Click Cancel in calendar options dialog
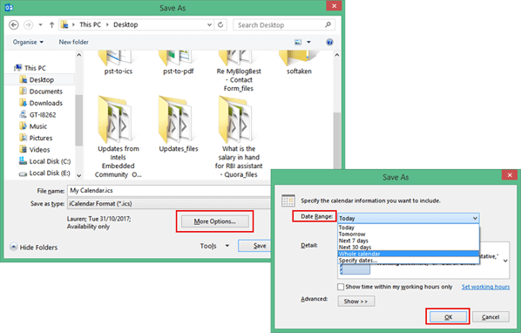 [491, 317]
